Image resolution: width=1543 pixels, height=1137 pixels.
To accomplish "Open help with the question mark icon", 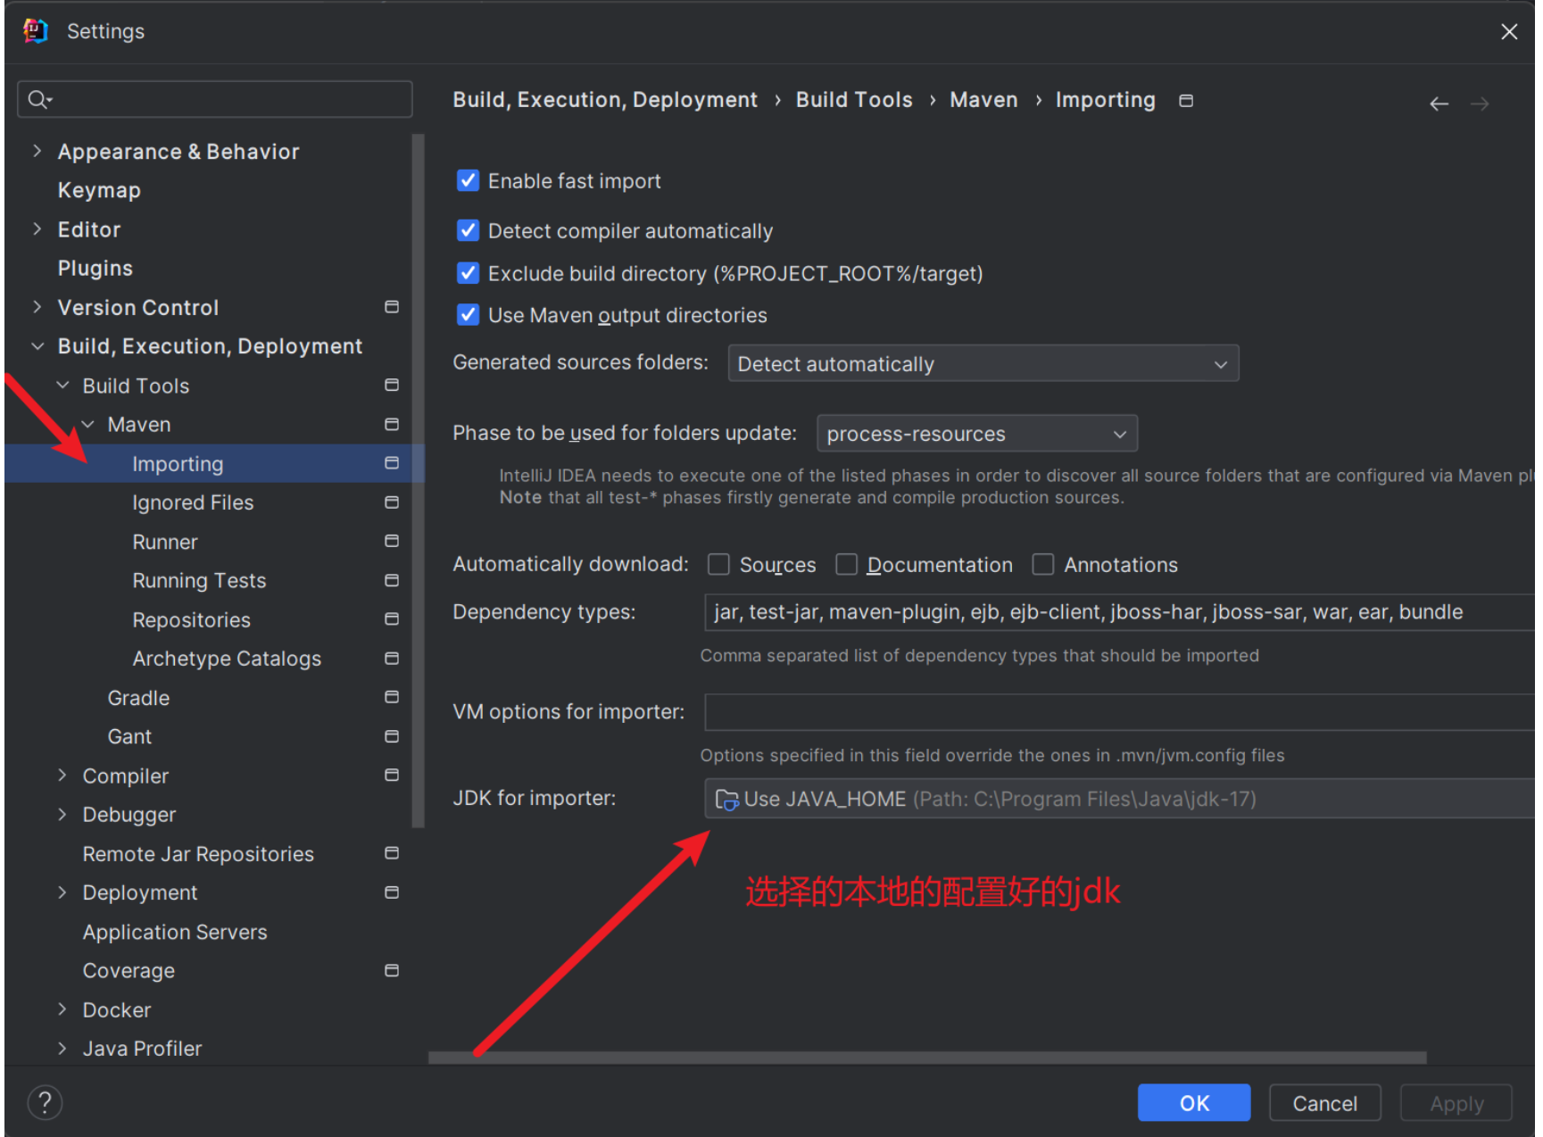I will click(45, 1102).
